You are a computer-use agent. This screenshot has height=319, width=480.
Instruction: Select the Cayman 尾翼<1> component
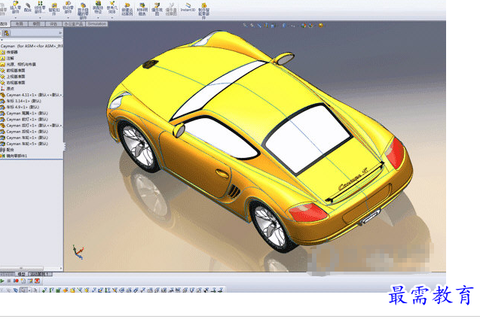coord(24,113)
